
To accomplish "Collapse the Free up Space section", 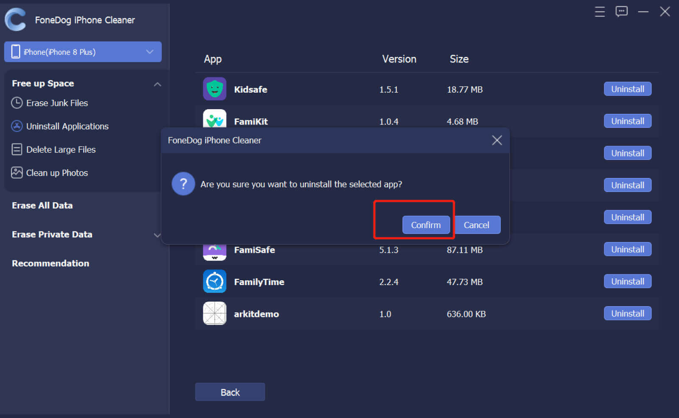I will coord(157,84).
